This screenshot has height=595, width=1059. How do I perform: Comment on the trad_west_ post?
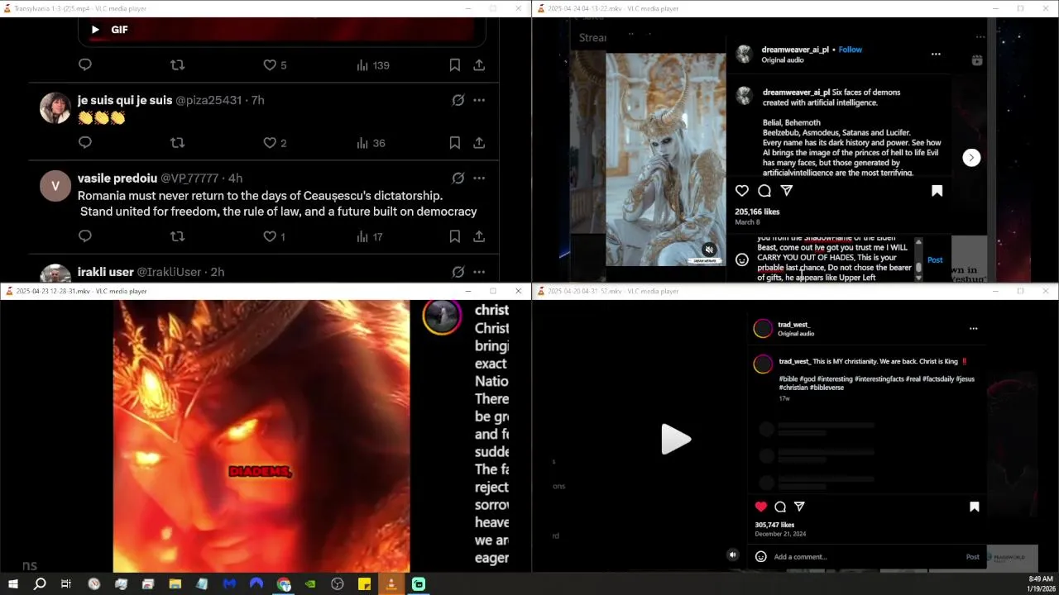click(x=780, y=507)
